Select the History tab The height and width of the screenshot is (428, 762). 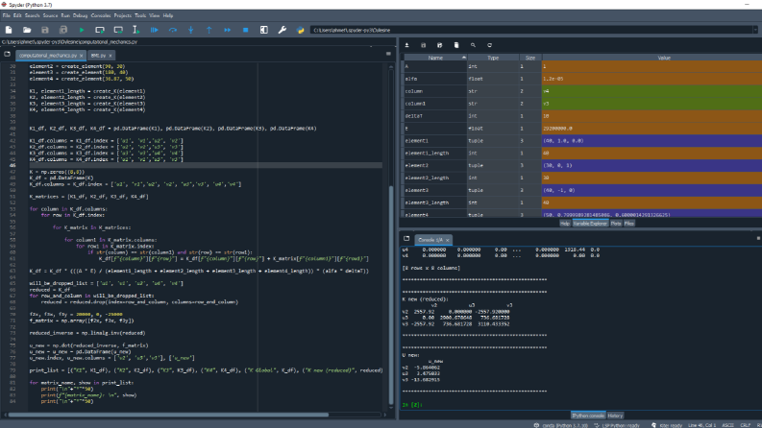[615, 416]
